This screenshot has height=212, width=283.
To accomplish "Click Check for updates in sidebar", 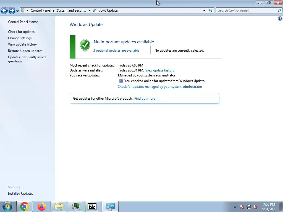I will pos(21,31).
